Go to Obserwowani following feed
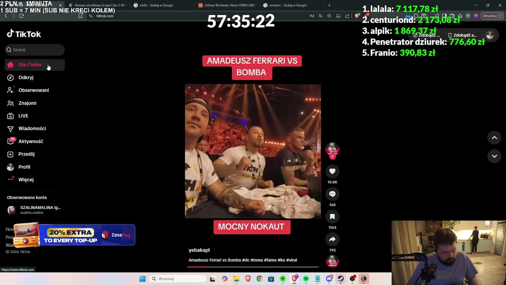This screenshot has width=506, height=285. pyautogui.click(x=35, y=90)
